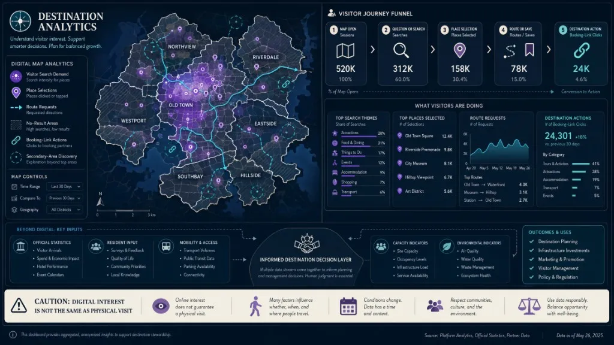The width and height of the screenshot is (614, 345).
Task: Toggle the Visitor Management checkmark
Action: pyautogui.click(x=531, y=268)
